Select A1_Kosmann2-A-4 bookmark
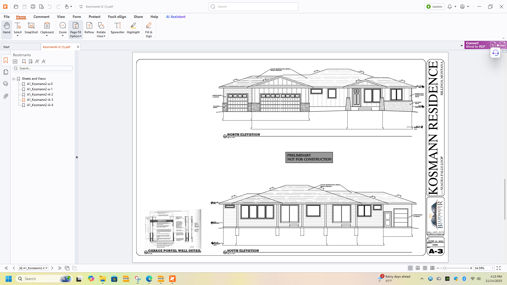 pyautogui.click(x=40, y=105)
